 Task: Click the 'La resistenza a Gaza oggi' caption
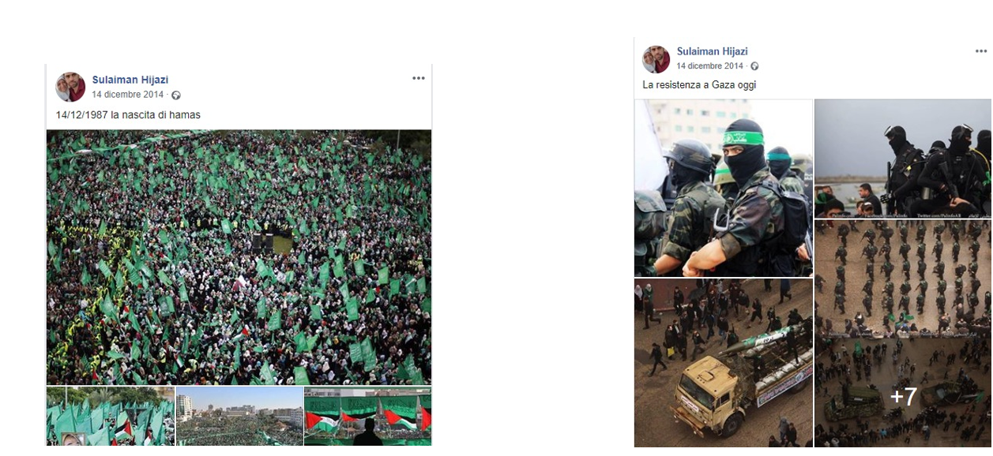click(x=699, y=85)
